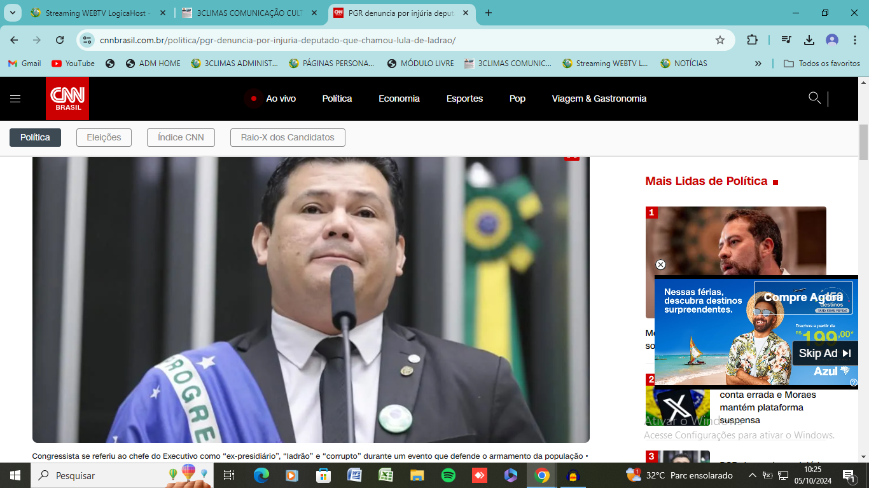This screenshot has height=488, width=869.
Task: Open Word from taskbar
Action: [x=354, y=475]
